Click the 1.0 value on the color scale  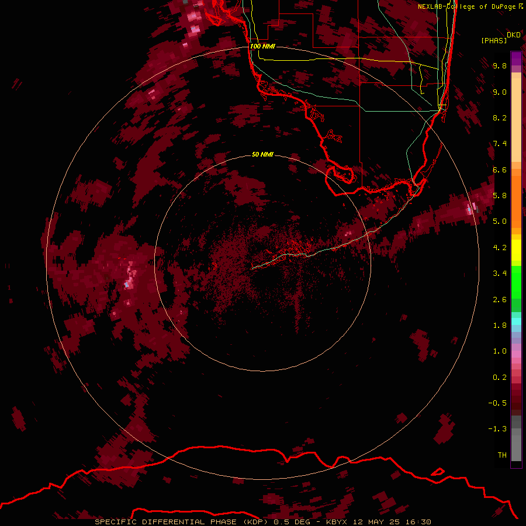click(500, 351)
